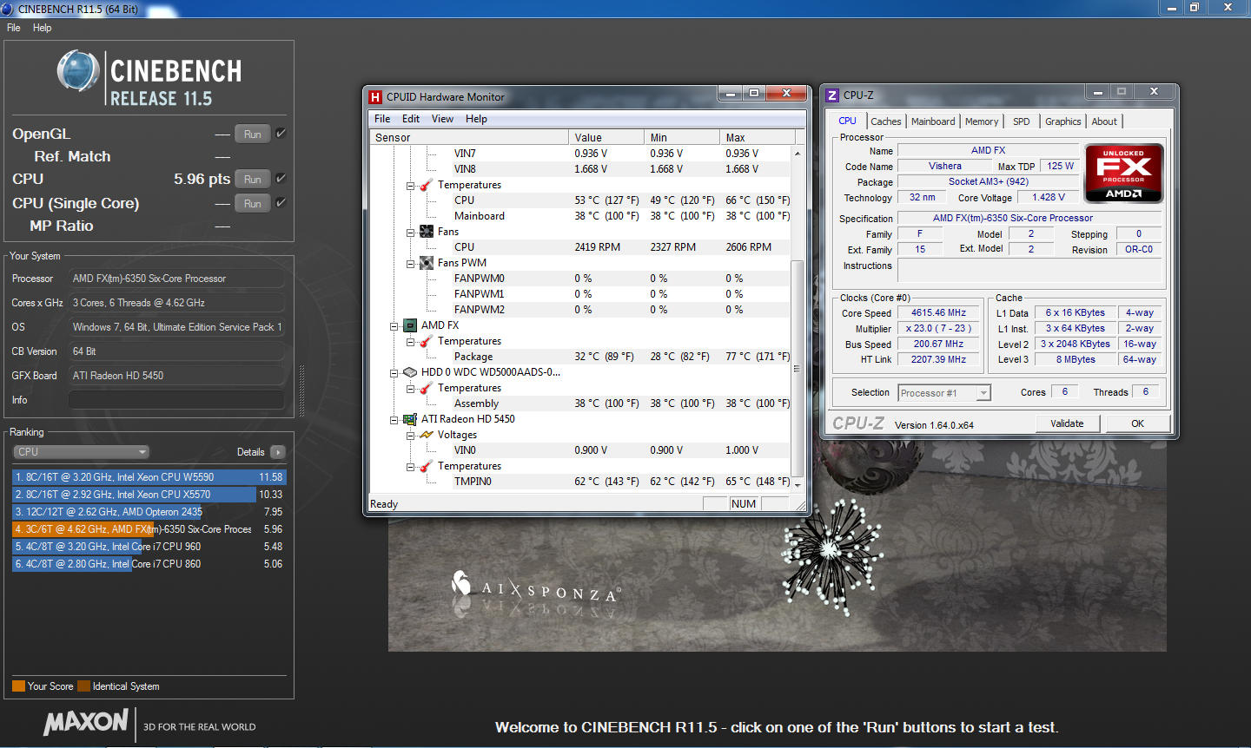Collapse the AMD FX tree node
This screenshot has width=1251, height=748.
(x=394, y=326)
